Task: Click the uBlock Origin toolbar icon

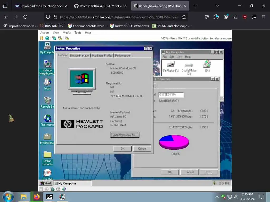Action: [x=244, y=17]
